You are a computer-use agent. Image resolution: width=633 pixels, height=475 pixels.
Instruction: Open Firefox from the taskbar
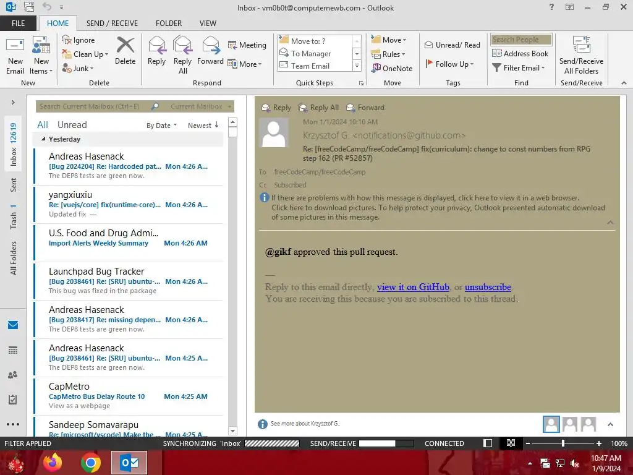coord(53,463)
